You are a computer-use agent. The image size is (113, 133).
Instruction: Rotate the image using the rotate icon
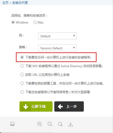(x=60, y=124)
